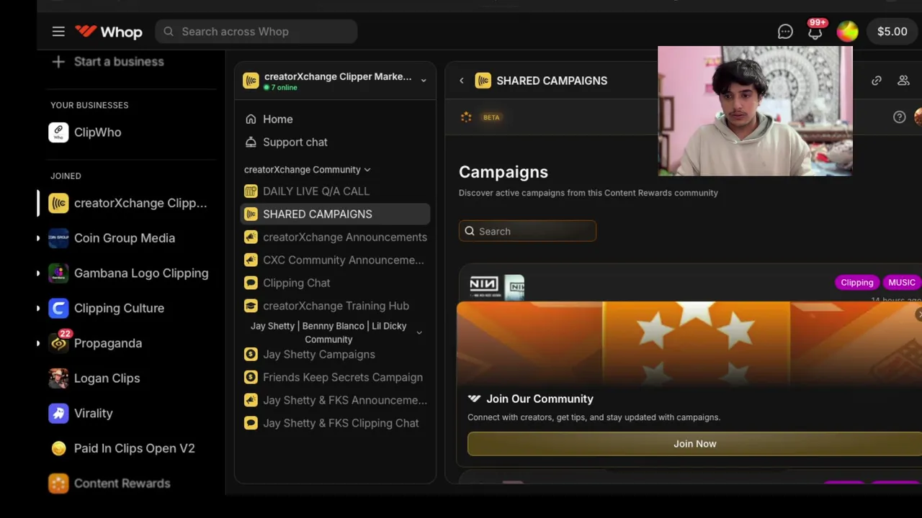Click the creatorXchange Announcements megaphone icon
The height and width of the screenshot is (518, 922).
click(251, 237)
